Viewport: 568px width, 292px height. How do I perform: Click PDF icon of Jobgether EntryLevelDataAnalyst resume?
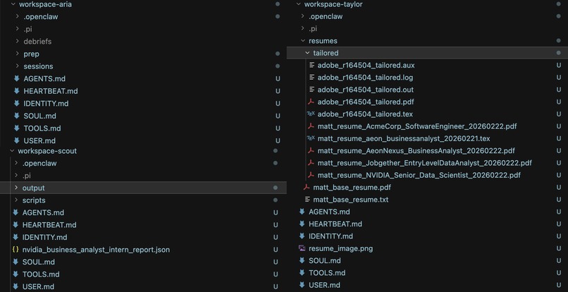coord(311,163)
